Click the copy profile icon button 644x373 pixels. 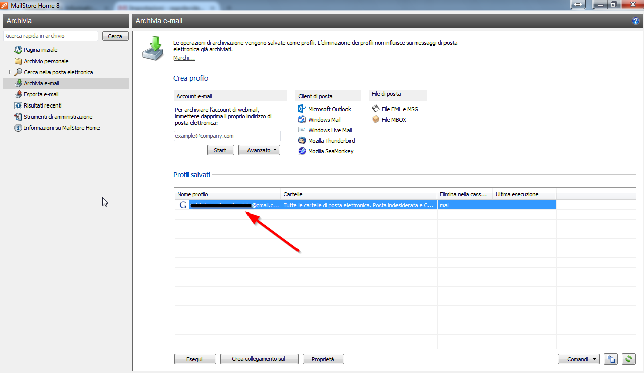click(x=611, y=359)
